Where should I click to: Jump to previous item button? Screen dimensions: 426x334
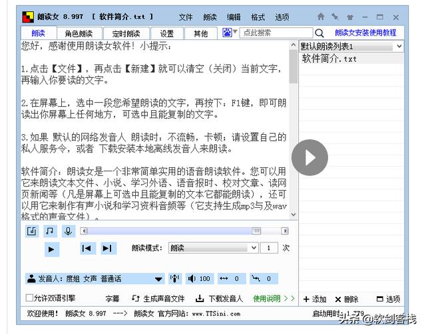click(x=88, y=248)
